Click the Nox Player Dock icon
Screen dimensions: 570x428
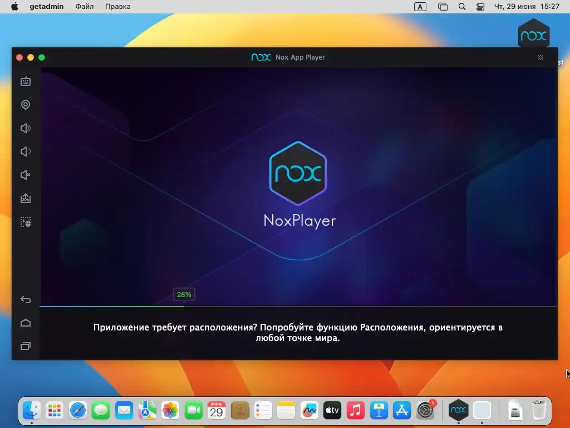(x=459, y=411)
